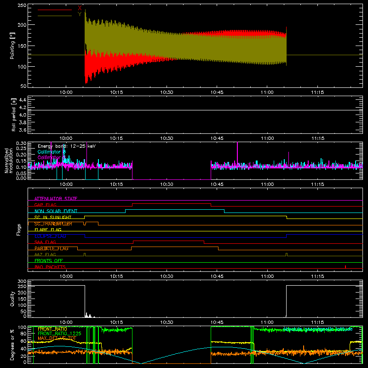Click the 'Degrees or %' axis title

coord(12,345)
